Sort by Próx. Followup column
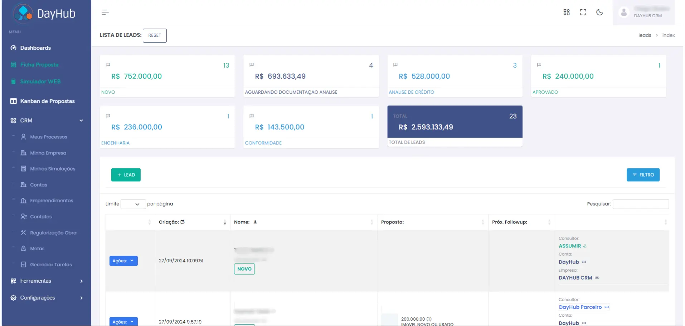Viewport: 685px width, 326px height. (521, 222)
